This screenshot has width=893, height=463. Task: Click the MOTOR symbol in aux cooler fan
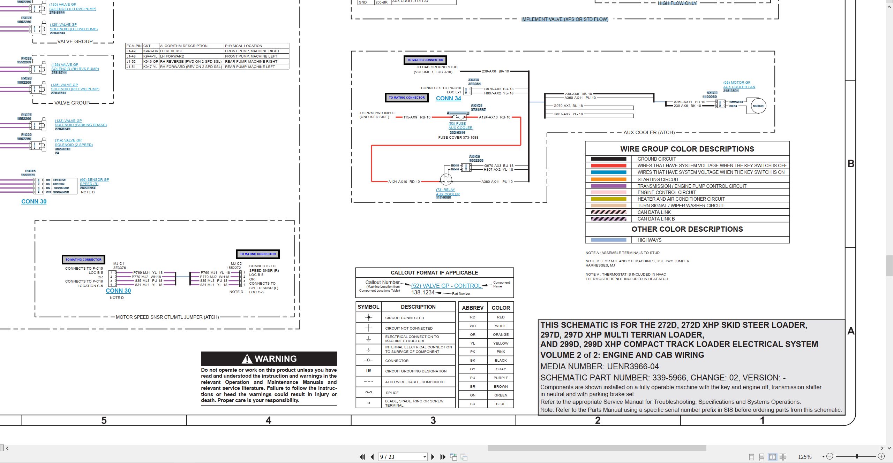[x=758, y=106]
